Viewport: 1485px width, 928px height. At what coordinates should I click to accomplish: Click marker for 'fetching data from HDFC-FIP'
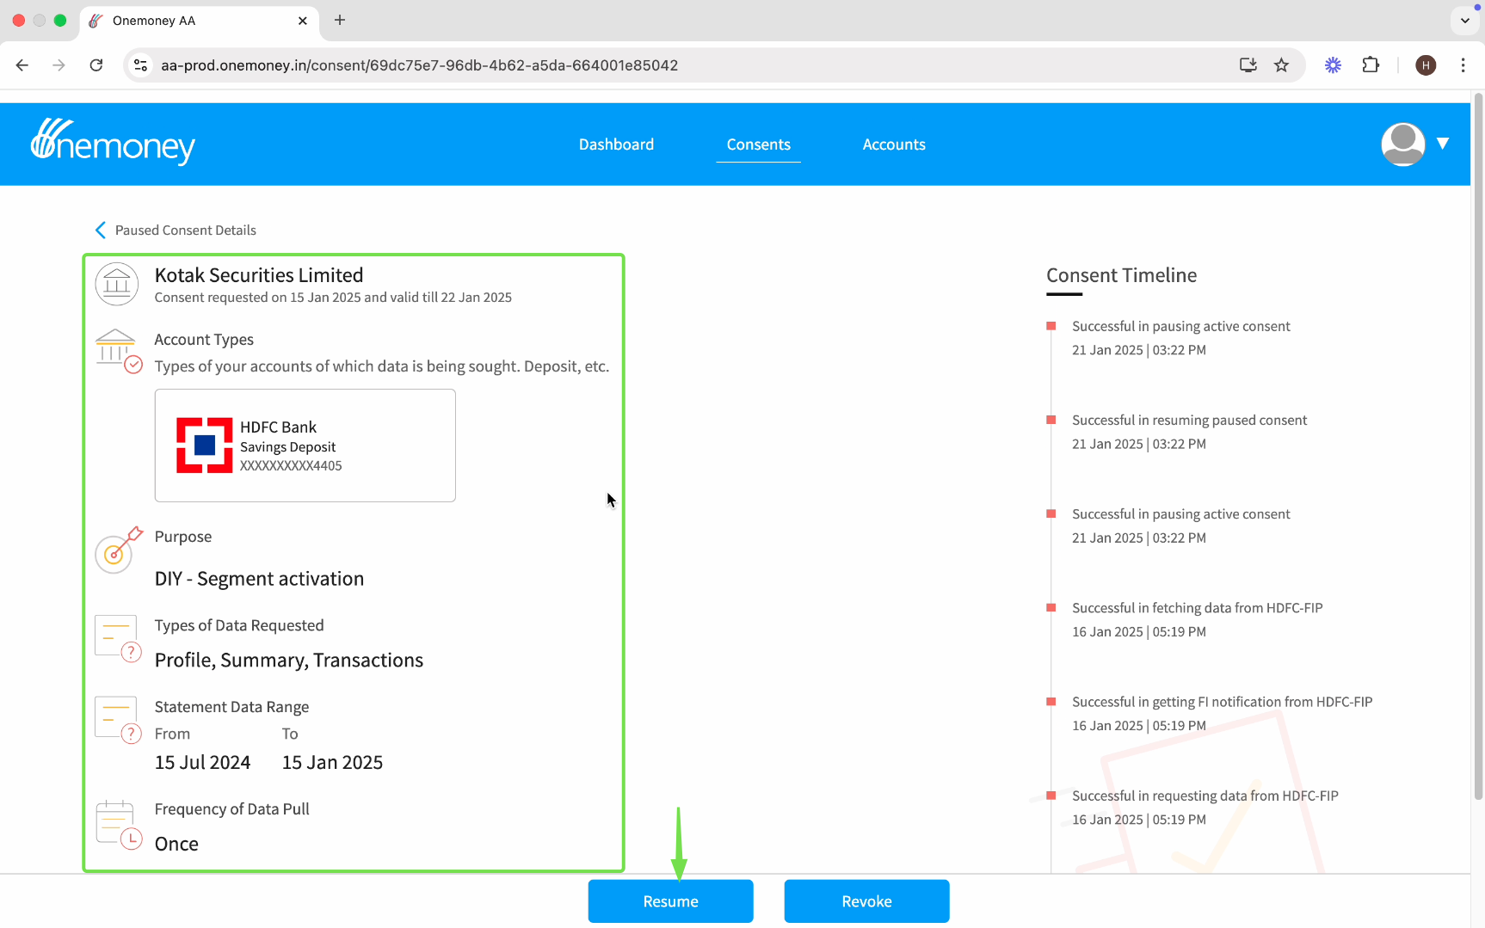(1051, 608)
